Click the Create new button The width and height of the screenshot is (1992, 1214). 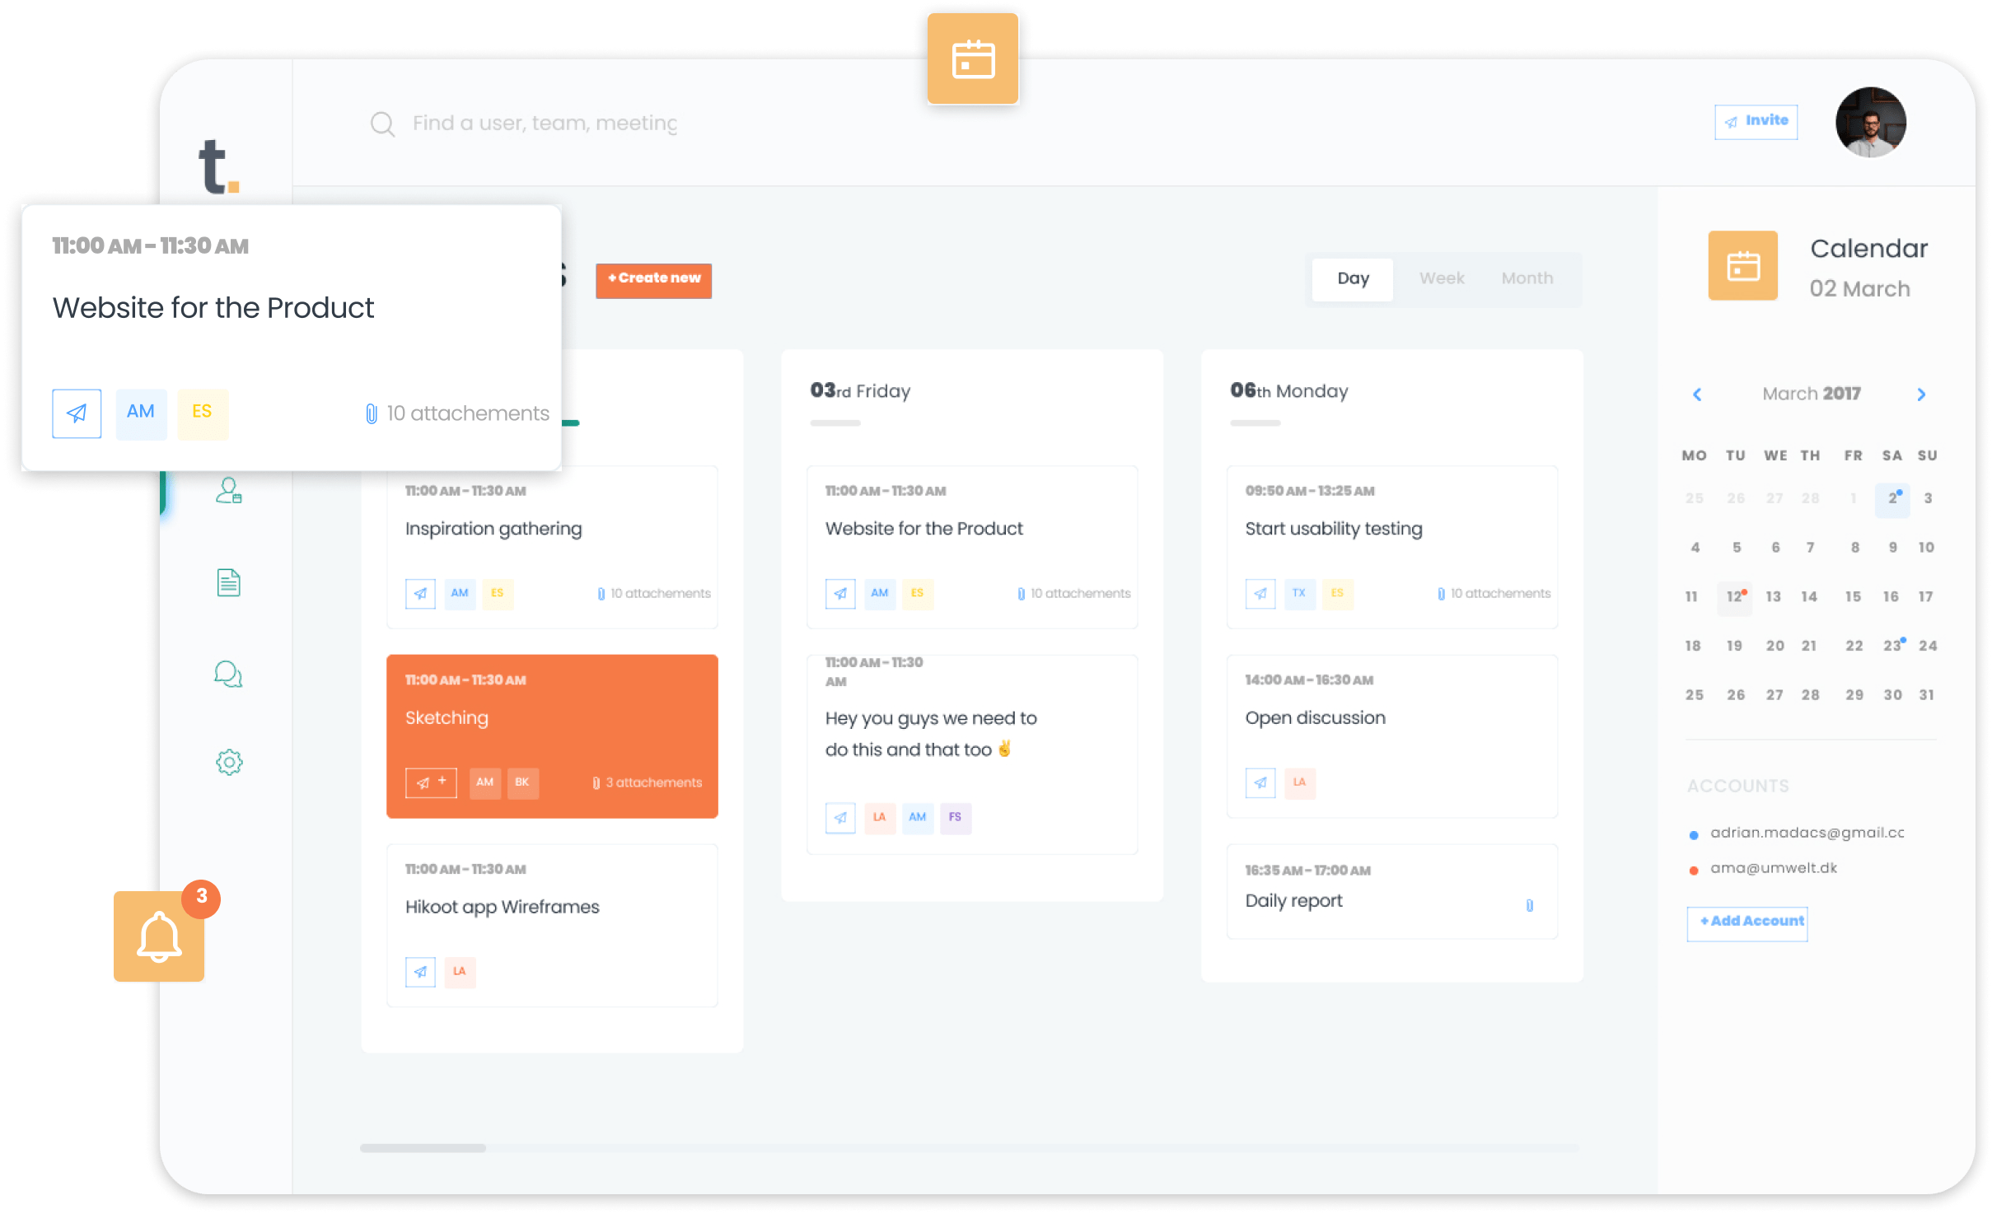coord(653,279)
